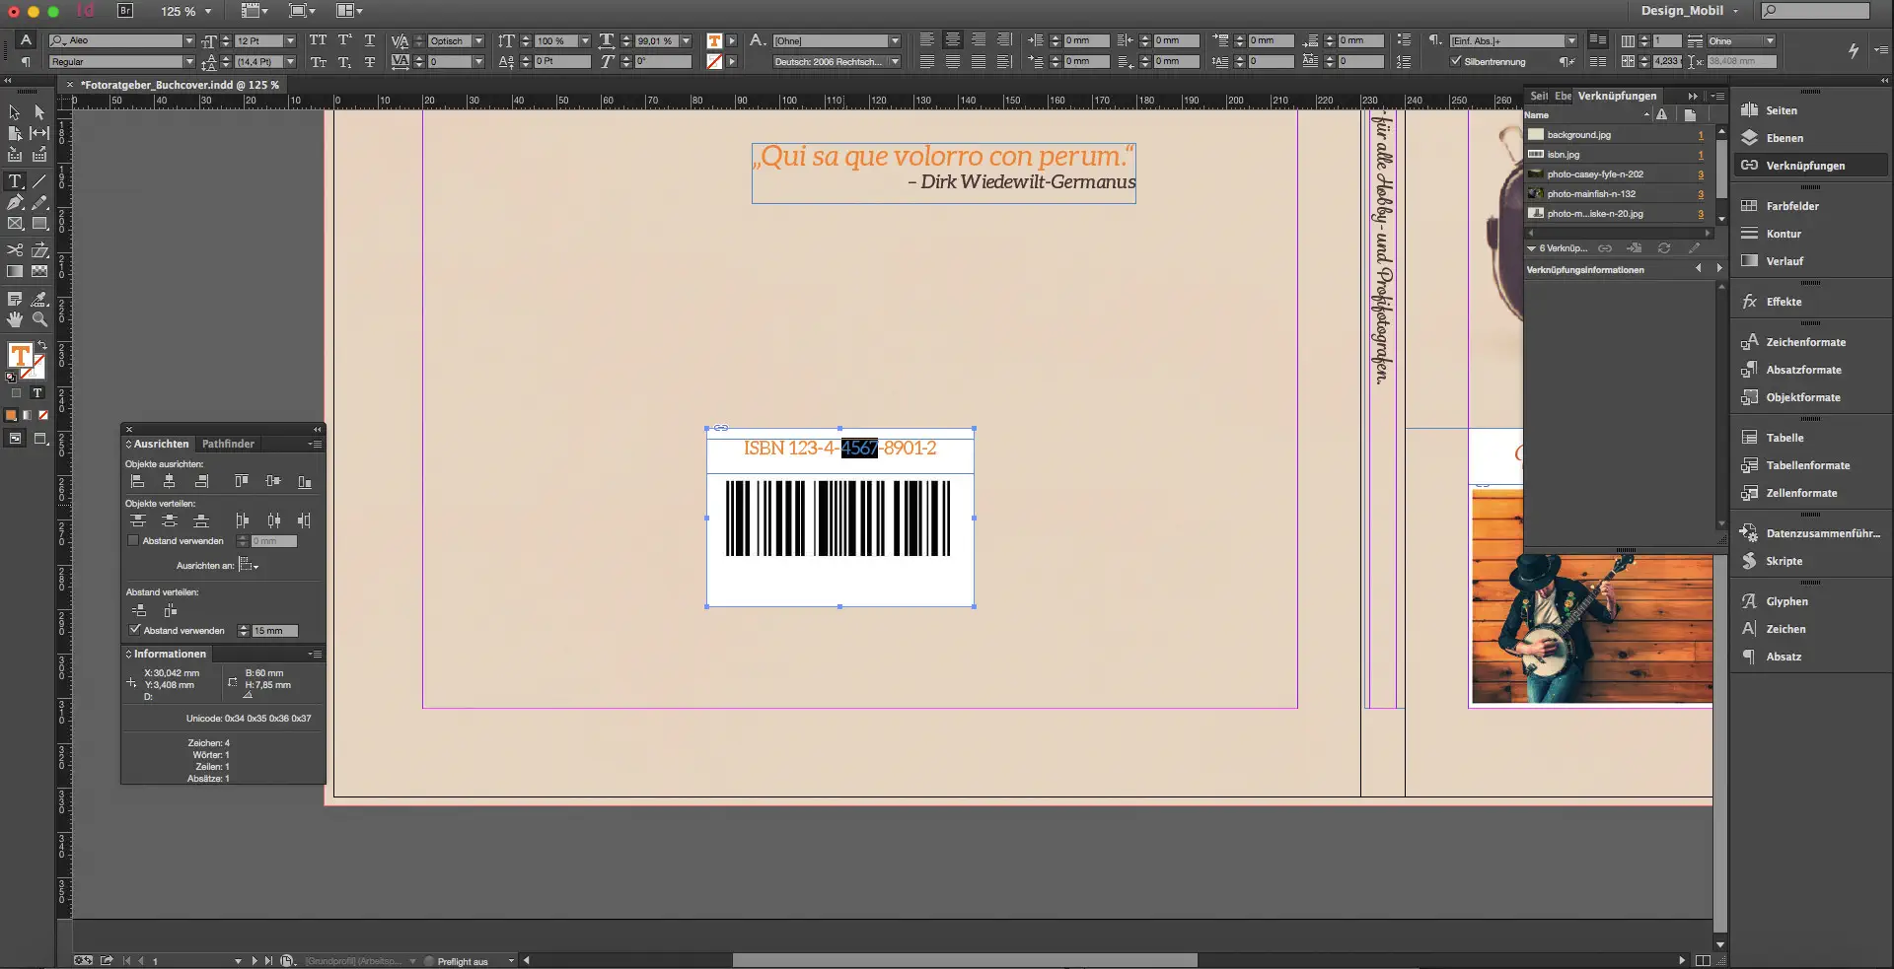Image resolution: width=1894 pixels, height=969 pixels.
Task: Switch to the Ebenen tab
Action: tap(1562, 97)
